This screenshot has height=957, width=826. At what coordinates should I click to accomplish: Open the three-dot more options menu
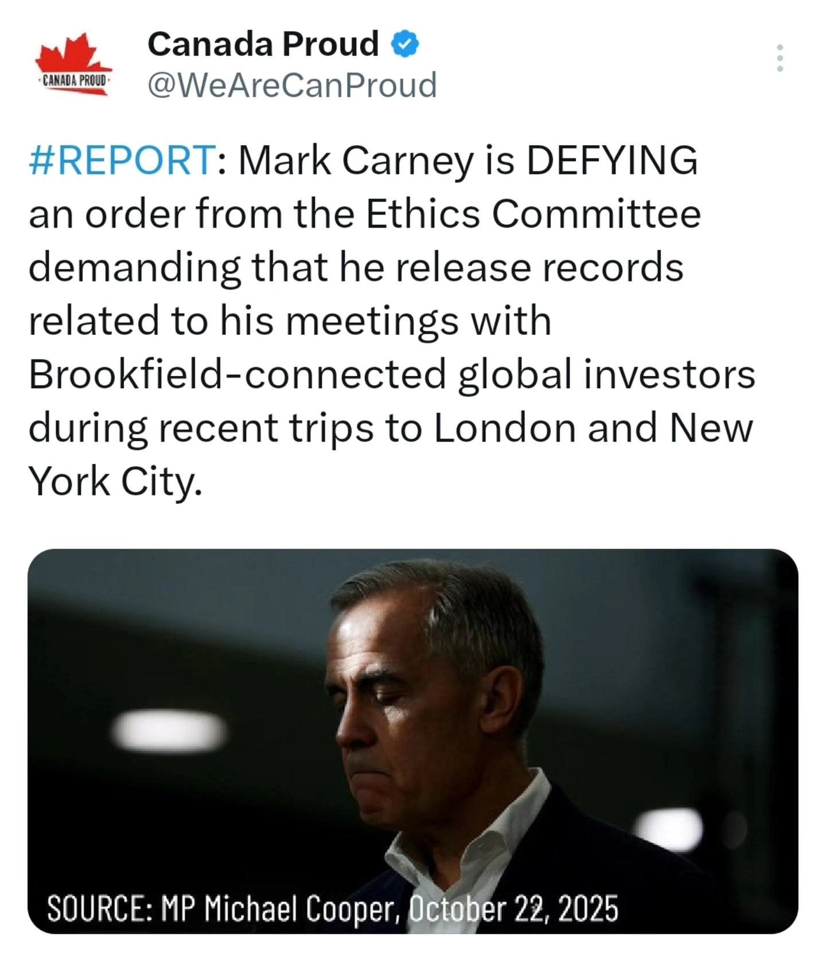click(x=780, y=58)
